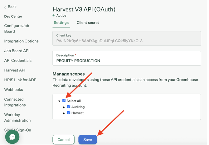Image resolution: width=209 pixels, height=145 pixels.
Task: Expand the Harvest scope arrow
Action: [64, 113]
